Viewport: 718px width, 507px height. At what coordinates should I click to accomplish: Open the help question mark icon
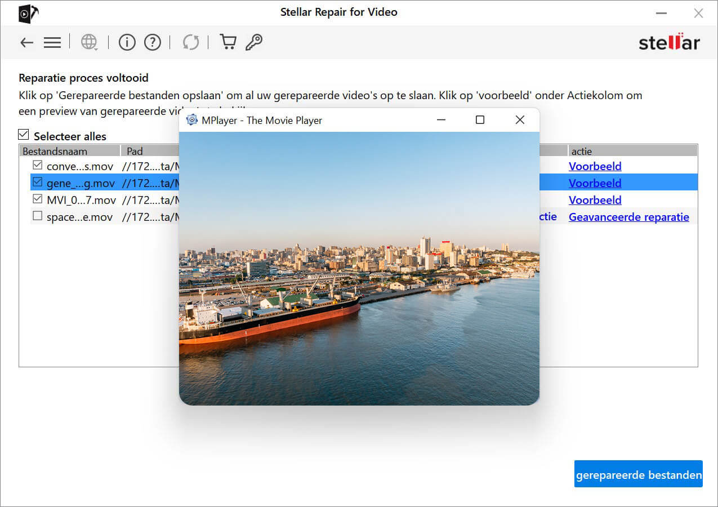pyautogui.click(x=153, y=42)
